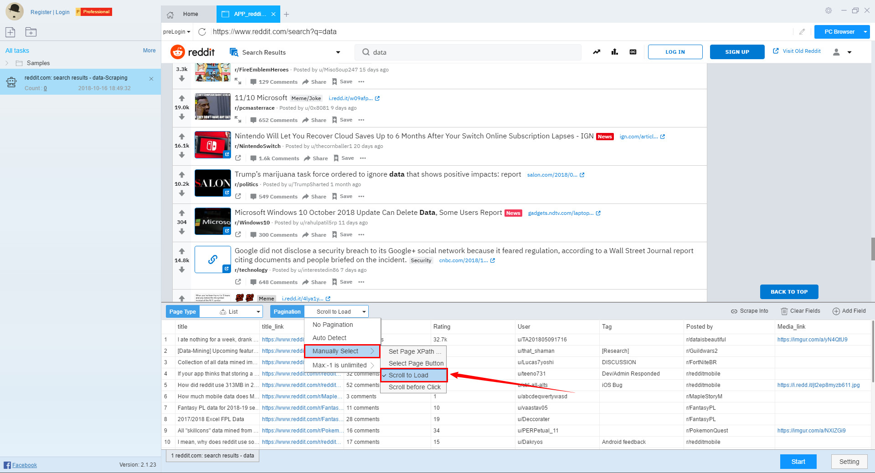Click the SIGN UP button

point(737,52)
